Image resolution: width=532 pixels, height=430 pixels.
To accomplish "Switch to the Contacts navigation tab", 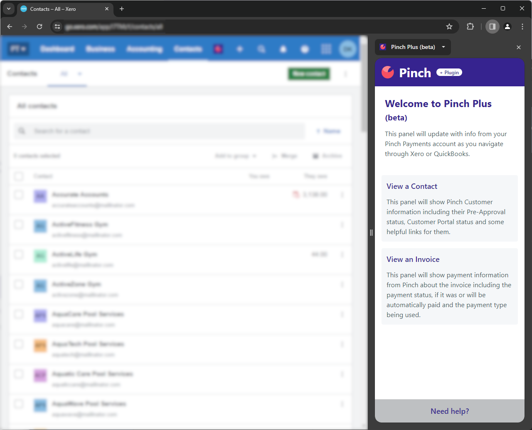I will 187,49.
